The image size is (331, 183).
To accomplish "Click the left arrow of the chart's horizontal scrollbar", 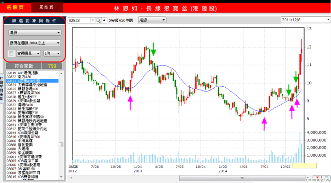I will point(71,178).
